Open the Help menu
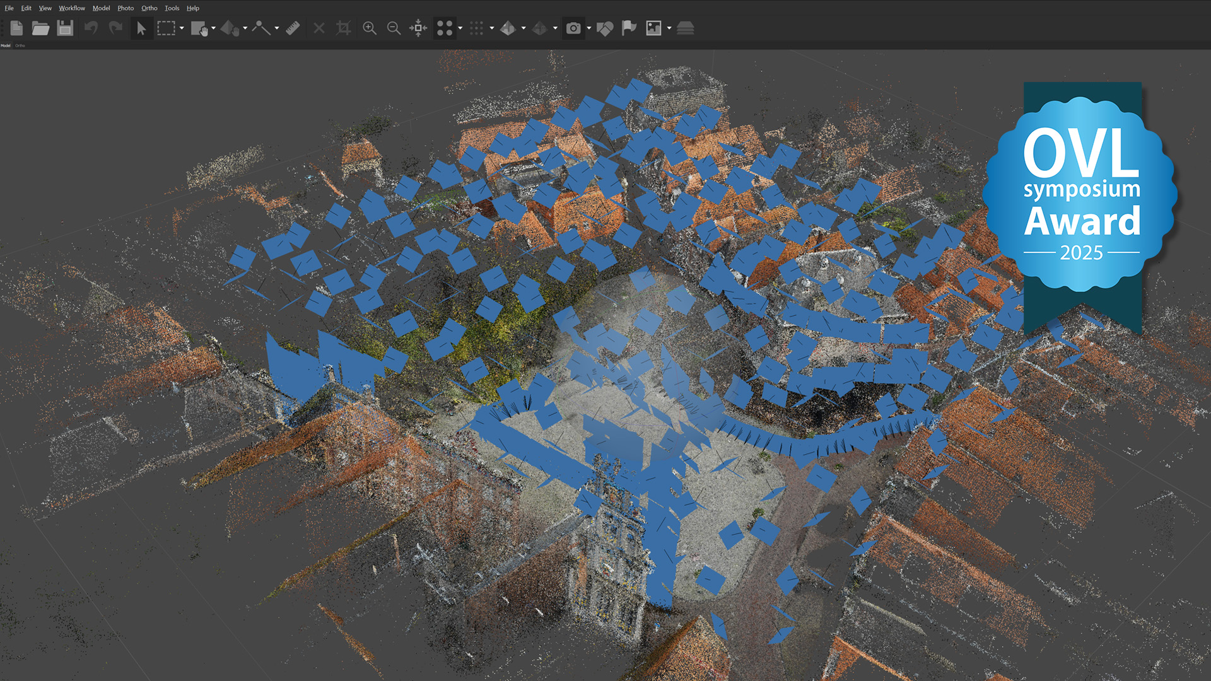 point(193,8)
